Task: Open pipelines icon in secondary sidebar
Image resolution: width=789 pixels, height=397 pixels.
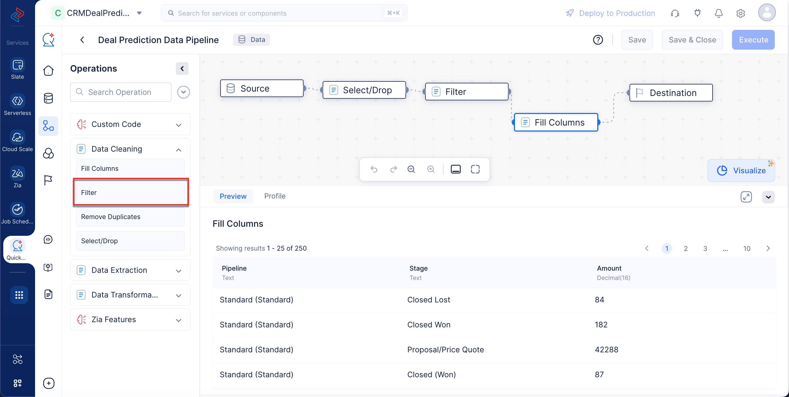Action: [48, 126]
